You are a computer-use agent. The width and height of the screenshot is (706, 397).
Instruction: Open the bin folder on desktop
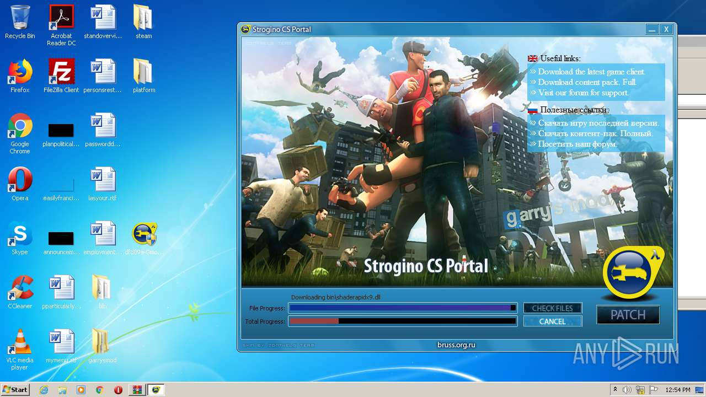pyautogui.click(x=103, y=292)
